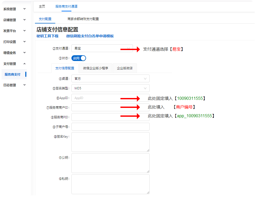Click 微信刷脸支付白名单申请模板 link

pyautogui.click(x=90, y=36)
